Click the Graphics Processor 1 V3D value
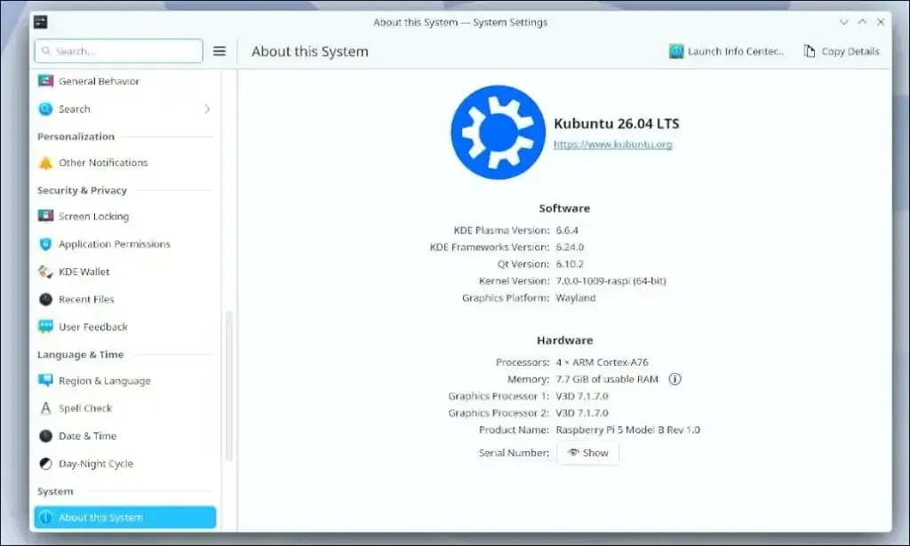 click(582, 397)
